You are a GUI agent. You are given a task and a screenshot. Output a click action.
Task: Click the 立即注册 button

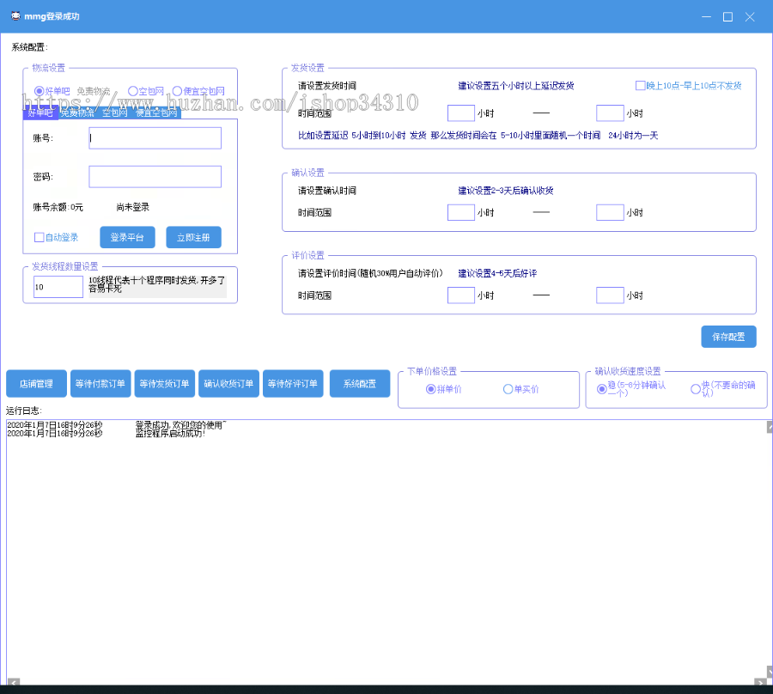[193, 238]
